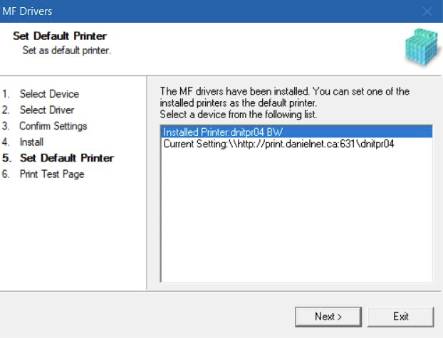The height and width of the screenshot is (338, 443).
Task: Click the MF Drivers title bar text
Action: click(x=28, y=11)
